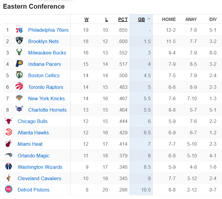
Task: Click the Philadelphia 76ers team logo
Action: tap(19, 30)
